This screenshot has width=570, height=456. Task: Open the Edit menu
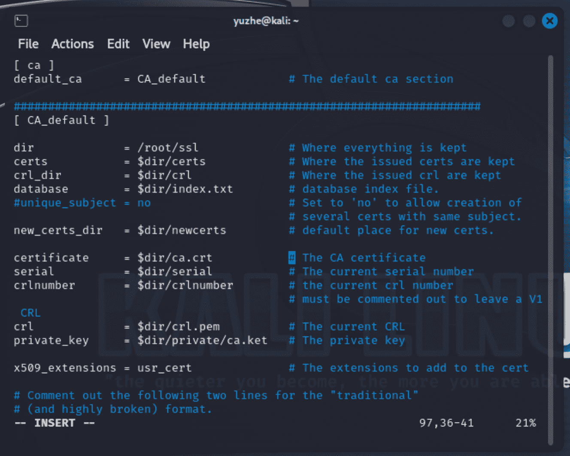click(x=118, y=44)
